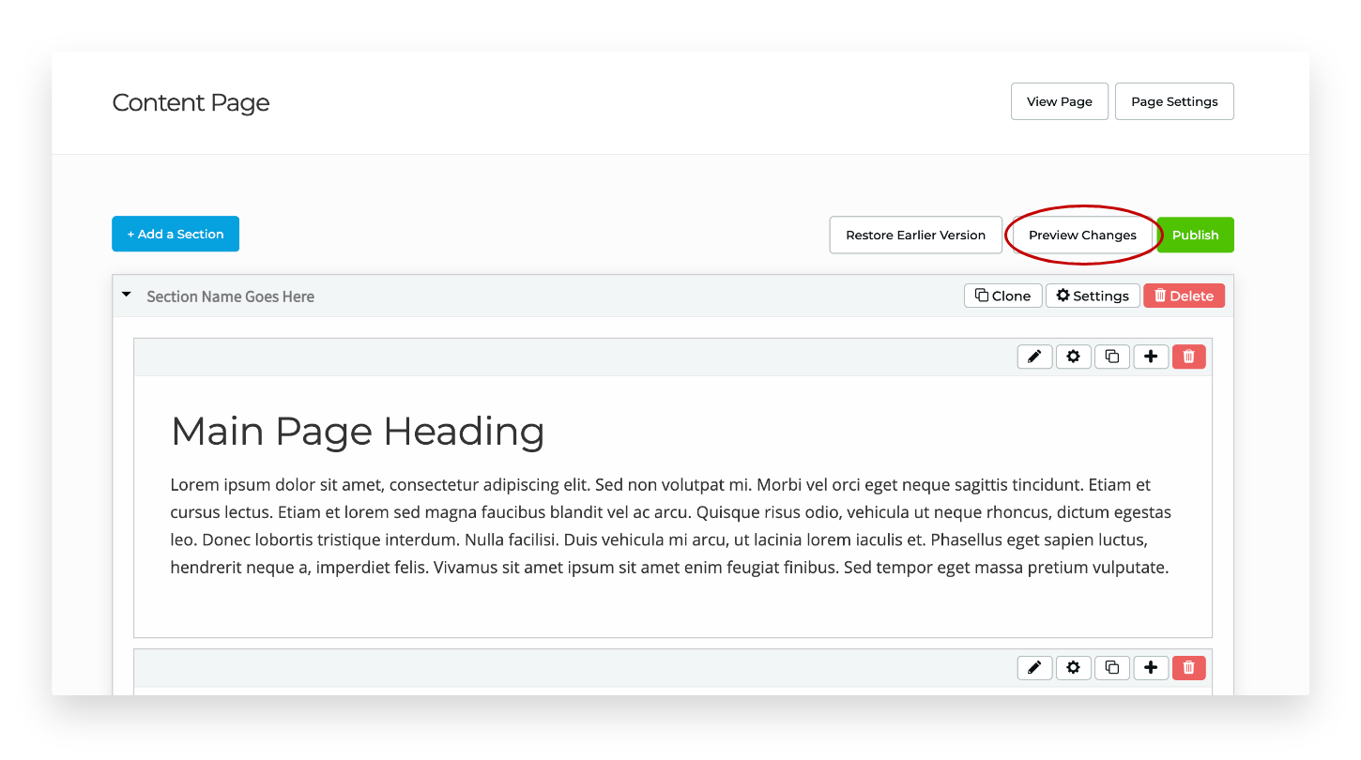Open Settings for Section Name Goes Here

pos(1092,295)
